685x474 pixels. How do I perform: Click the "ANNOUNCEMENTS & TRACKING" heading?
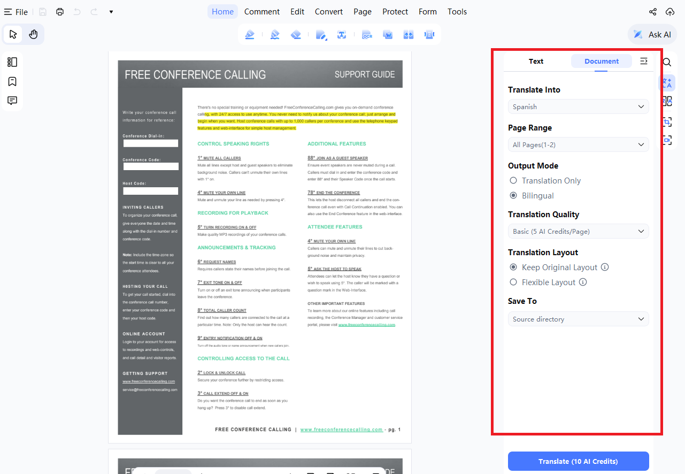236,248
